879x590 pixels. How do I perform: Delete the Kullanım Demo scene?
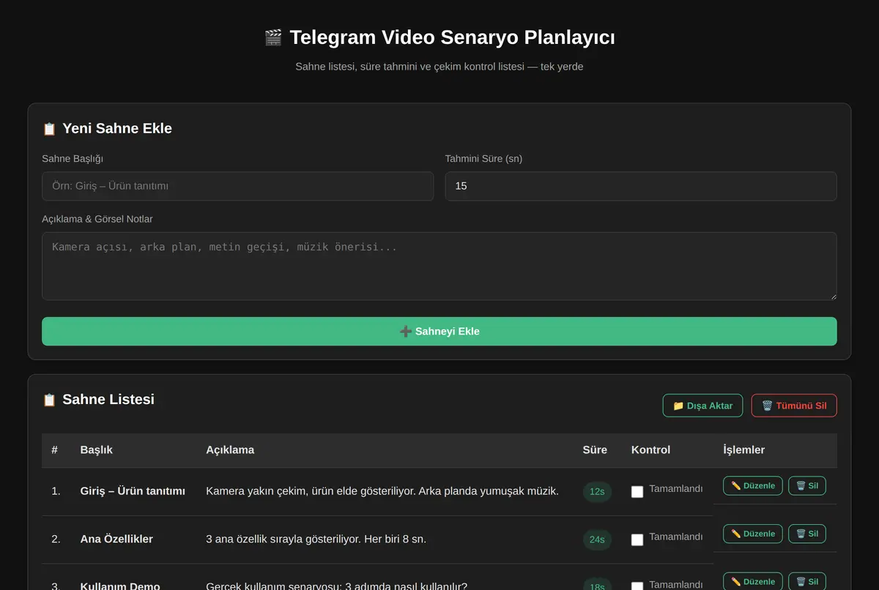(x=807, y=582)
